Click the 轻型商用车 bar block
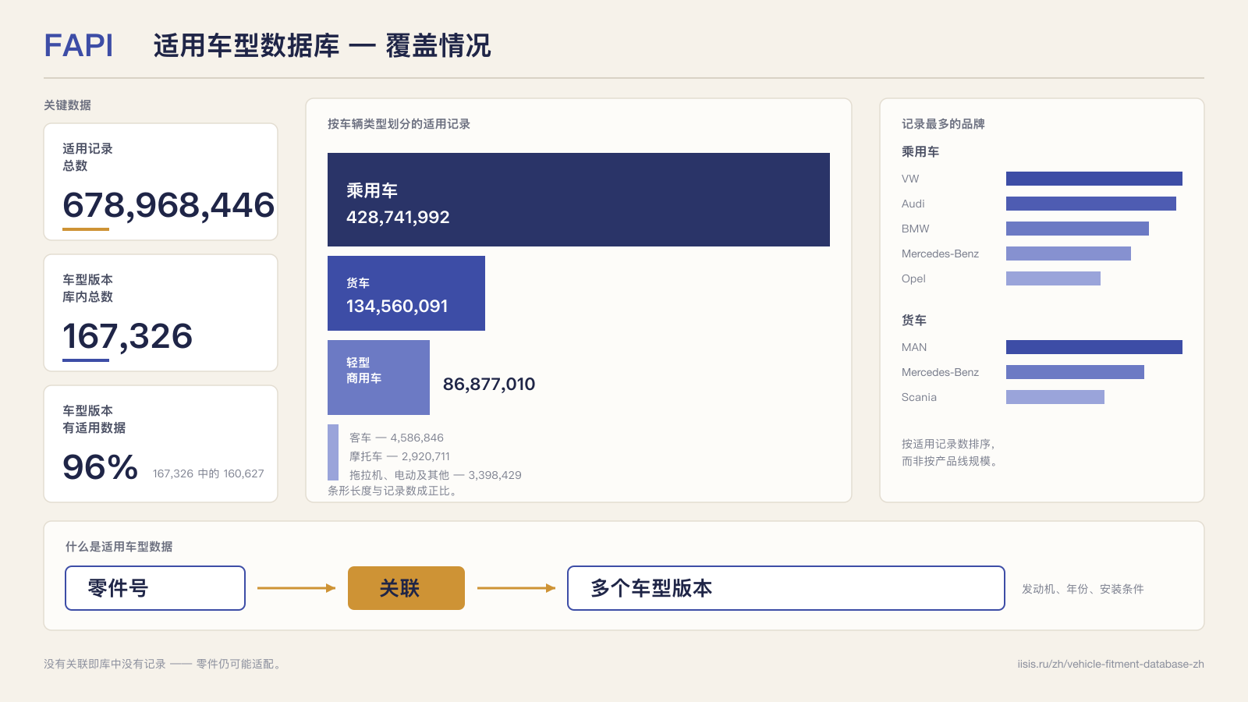The height and width of the screenshot is (702, 1248). 378,378
